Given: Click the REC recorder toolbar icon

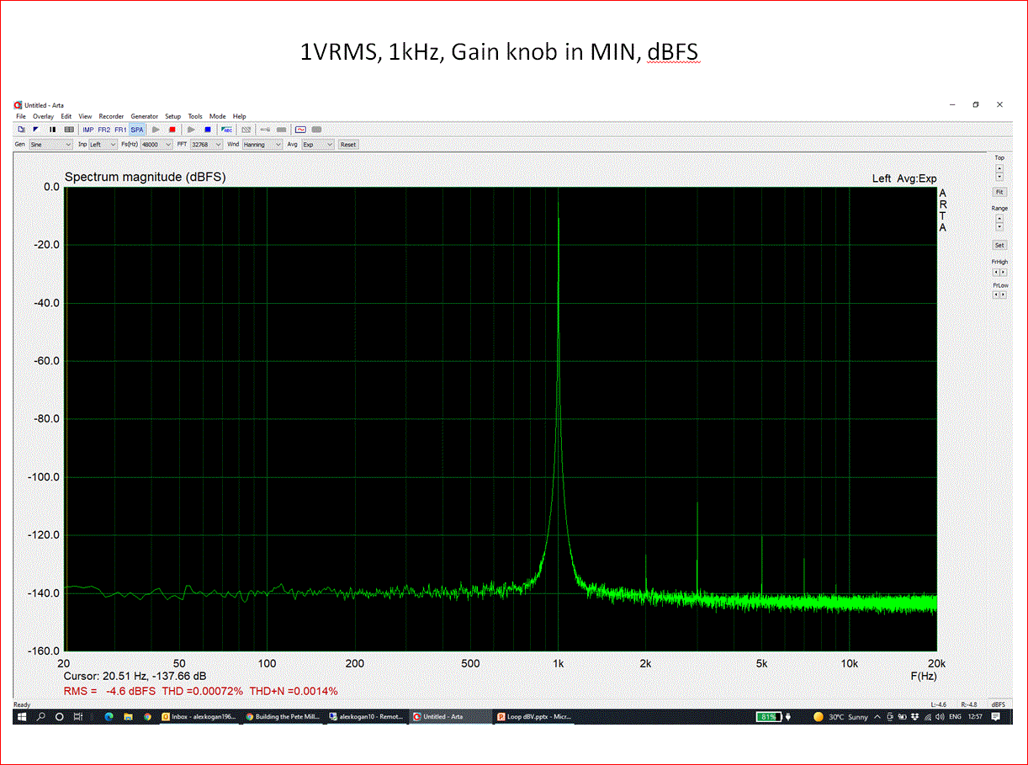Looking at the screenshot, I should click(x=227, y=130).
